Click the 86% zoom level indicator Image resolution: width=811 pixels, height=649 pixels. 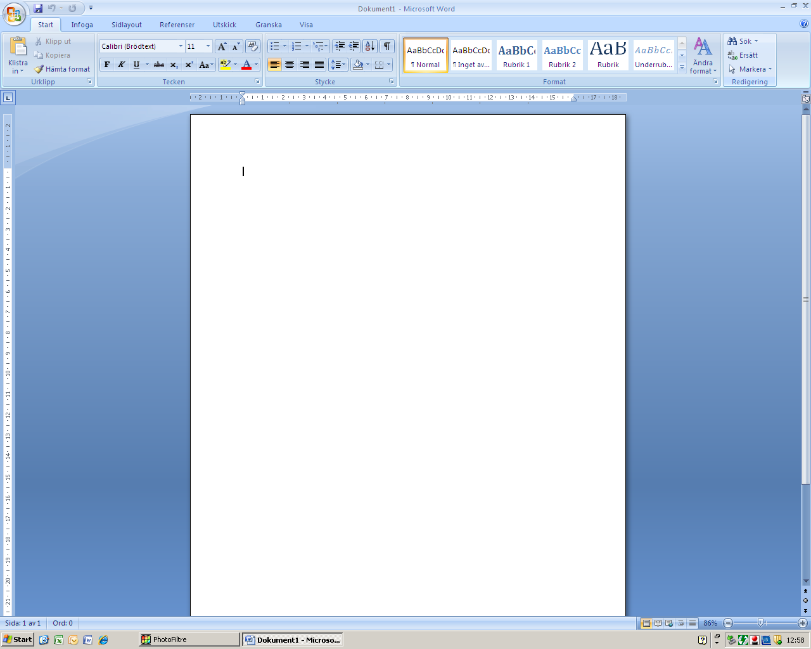click(x=710, y=623)
